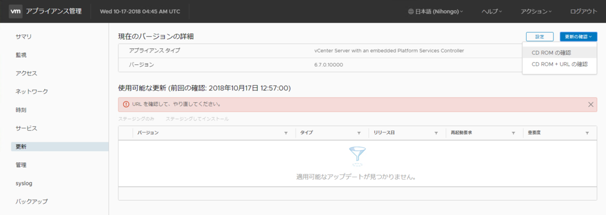Click 適用可能なアップデートが見つかりません message
Viewport: 606px width, 215px height.
tap(356, 177)
